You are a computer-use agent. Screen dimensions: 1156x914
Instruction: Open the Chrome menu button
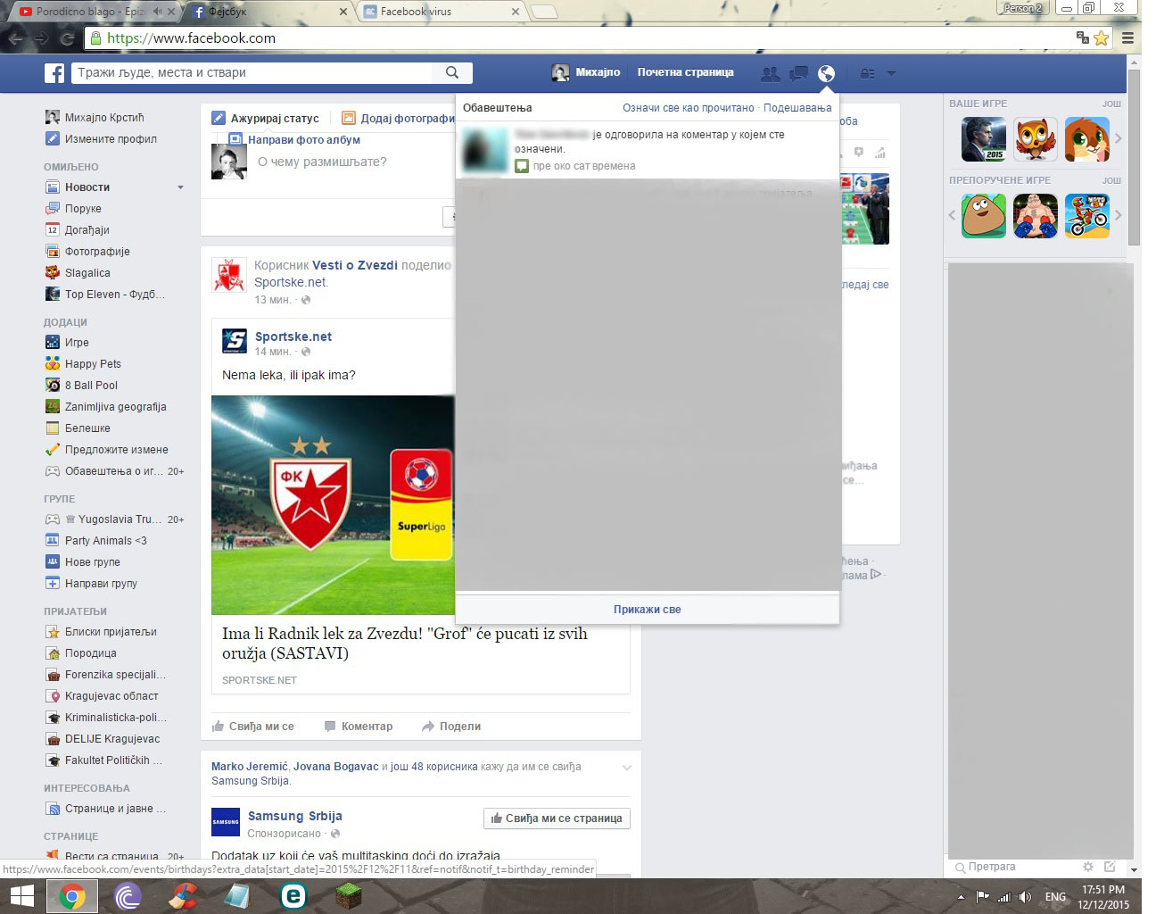1127,37
